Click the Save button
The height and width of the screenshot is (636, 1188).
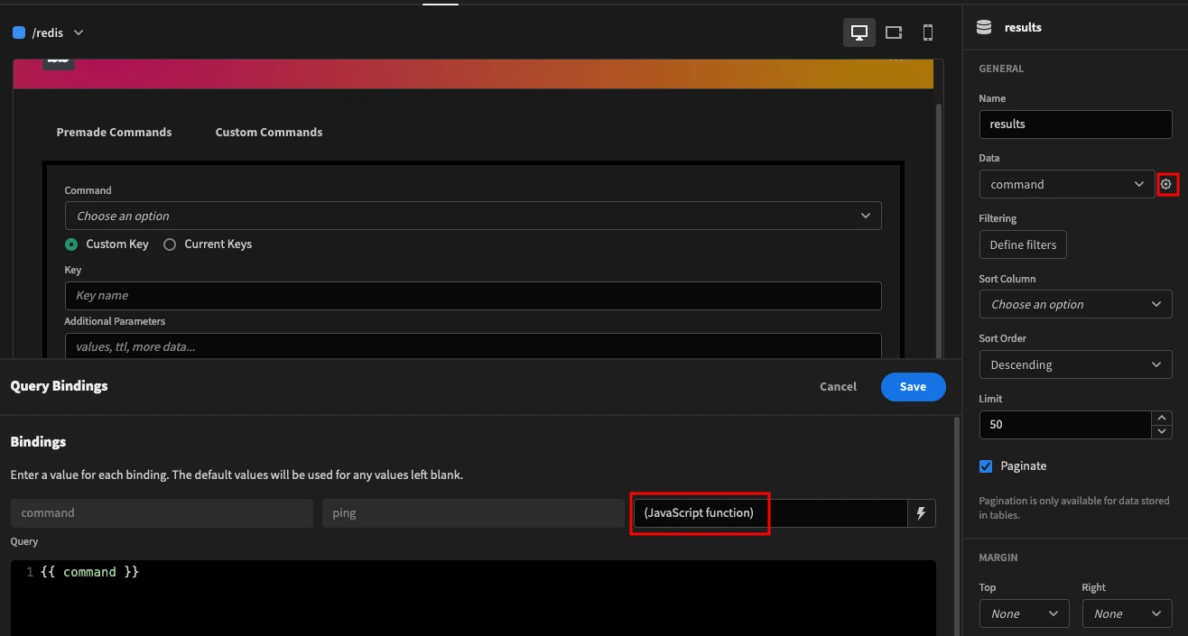(x=914, y=387)
